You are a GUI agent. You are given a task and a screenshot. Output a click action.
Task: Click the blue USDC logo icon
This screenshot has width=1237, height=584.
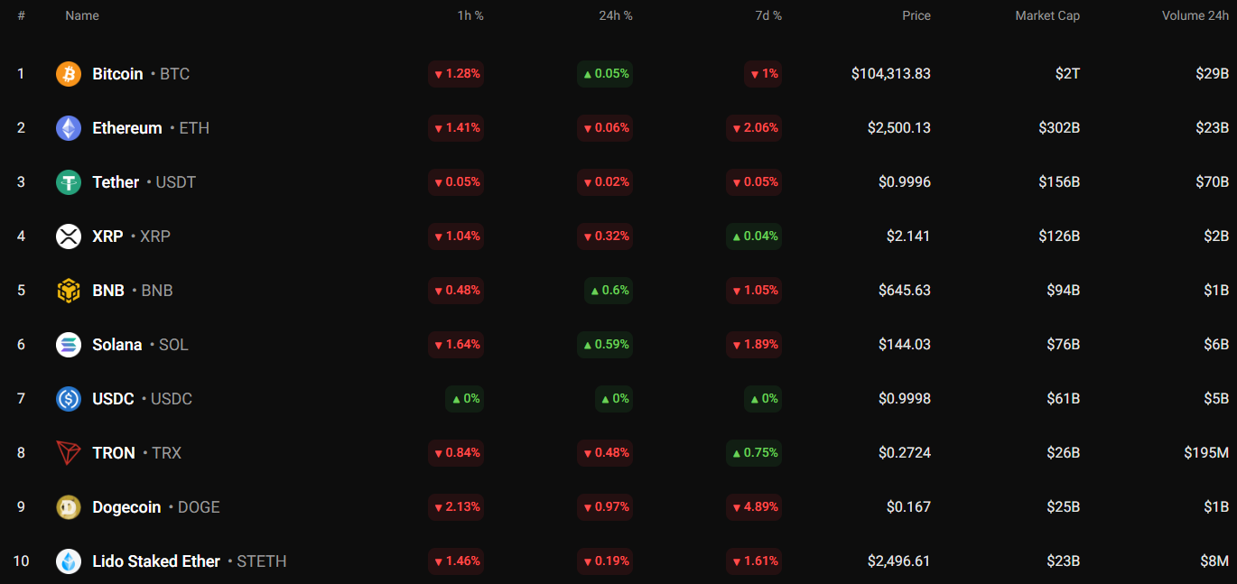[x=69, y=399]
